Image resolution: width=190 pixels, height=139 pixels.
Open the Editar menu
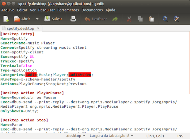tap(22, 10)
